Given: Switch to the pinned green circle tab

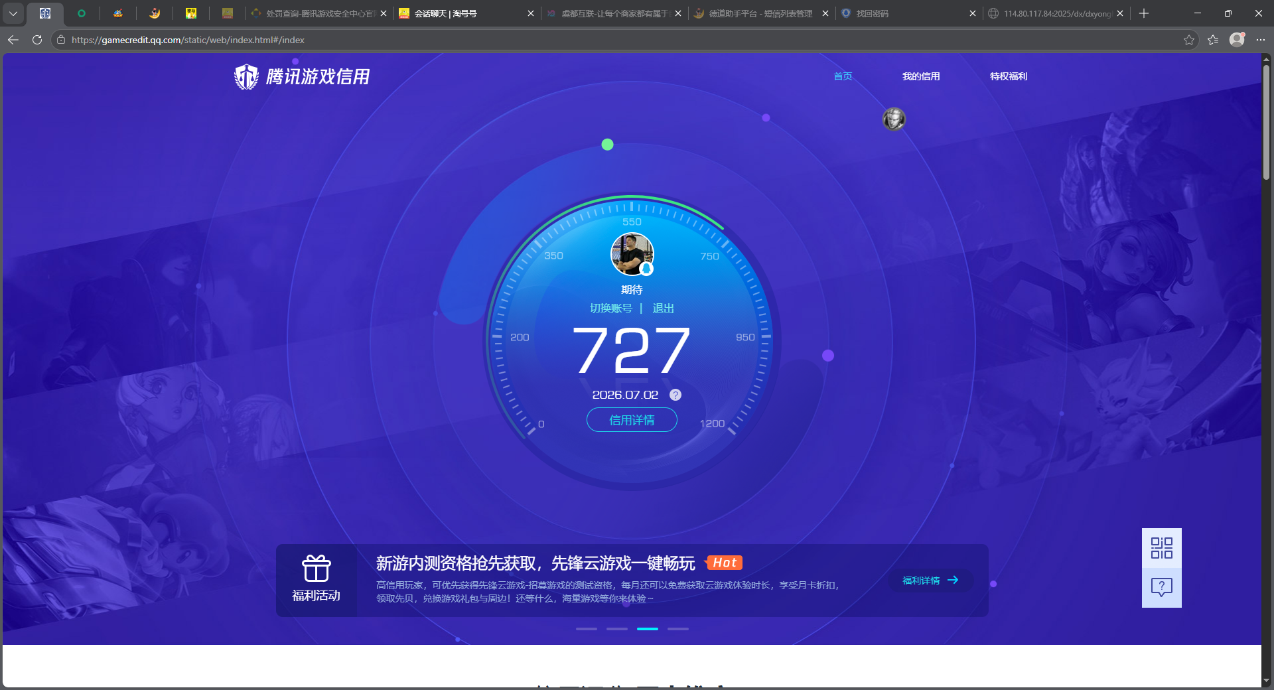Looking at the screenshot, I should tap(82, 13).
